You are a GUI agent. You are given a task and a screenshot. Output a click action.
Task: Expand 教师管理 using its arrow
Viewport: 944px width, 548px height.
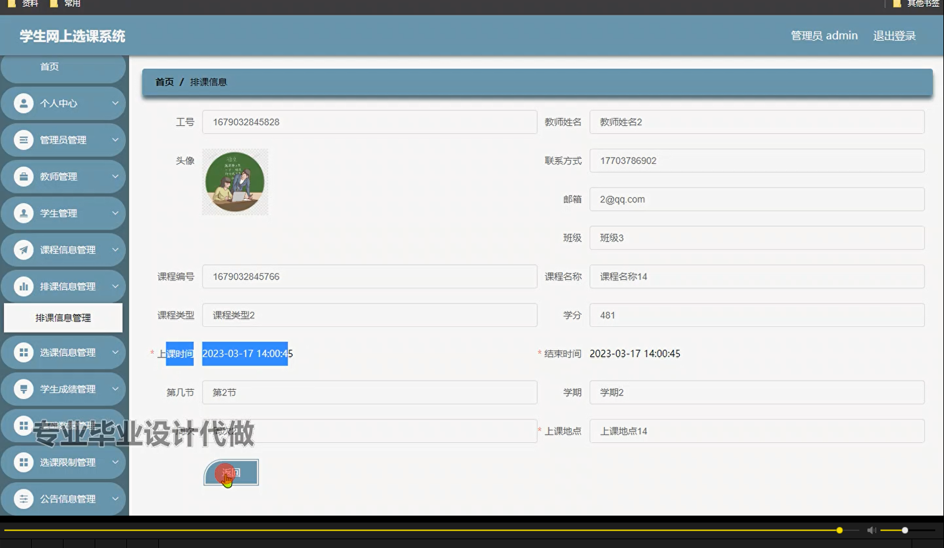(115, 176)
